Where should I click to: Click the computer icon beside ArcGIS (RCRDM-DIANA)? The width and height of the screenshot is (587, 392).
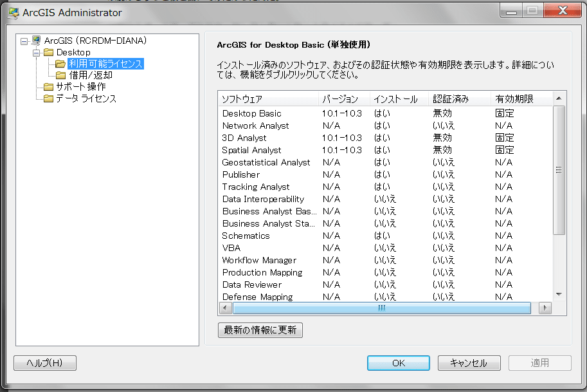(36, 41)
